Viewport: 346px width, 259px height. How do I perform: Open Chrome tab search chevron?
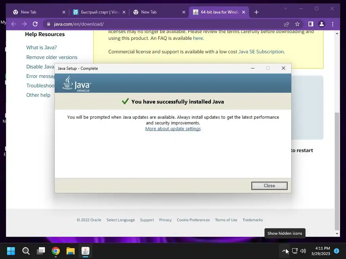coord(285,8)
